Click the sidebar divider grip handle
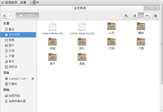The image size is (163, 112). click(37, 68)
